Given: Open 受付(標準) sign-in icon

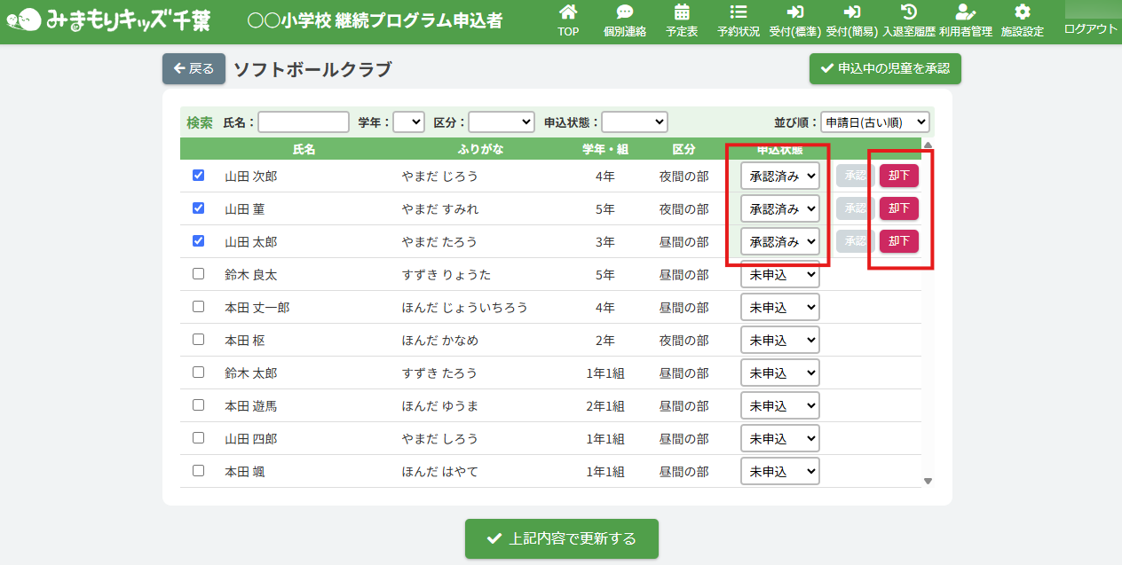Looking at the screenshot, I should [x=794, y=12].
